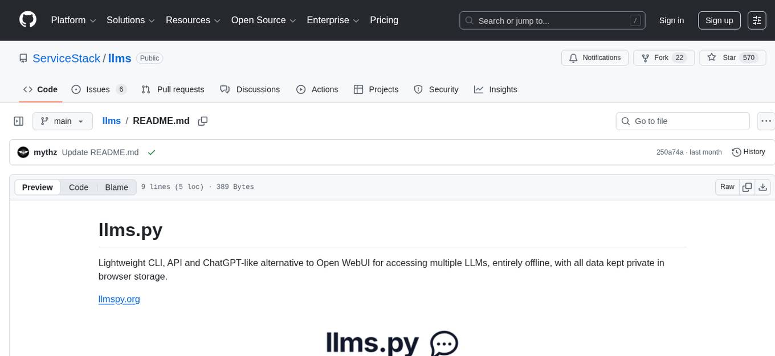
Task: Click the Sign up button
Action: [719, 20]
